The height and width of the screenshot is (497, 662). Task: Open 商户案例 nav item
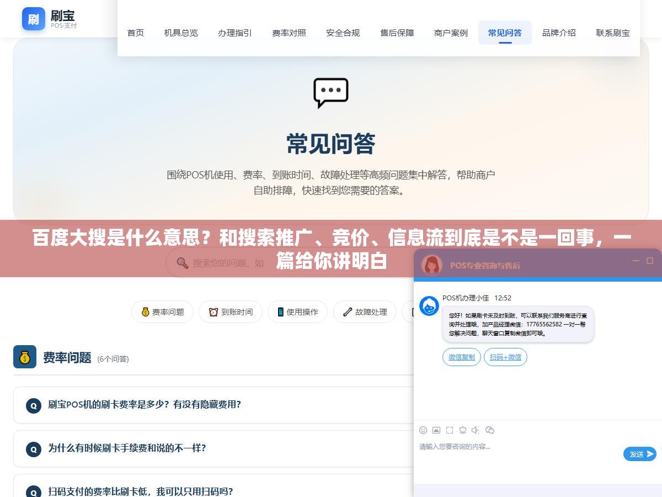click(x=451, y=33)
